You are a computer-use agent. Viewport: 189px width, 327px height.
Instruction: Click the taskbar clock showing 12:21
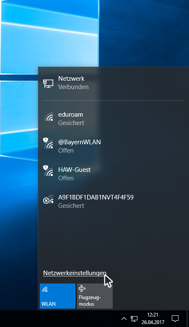click(153, 315)
